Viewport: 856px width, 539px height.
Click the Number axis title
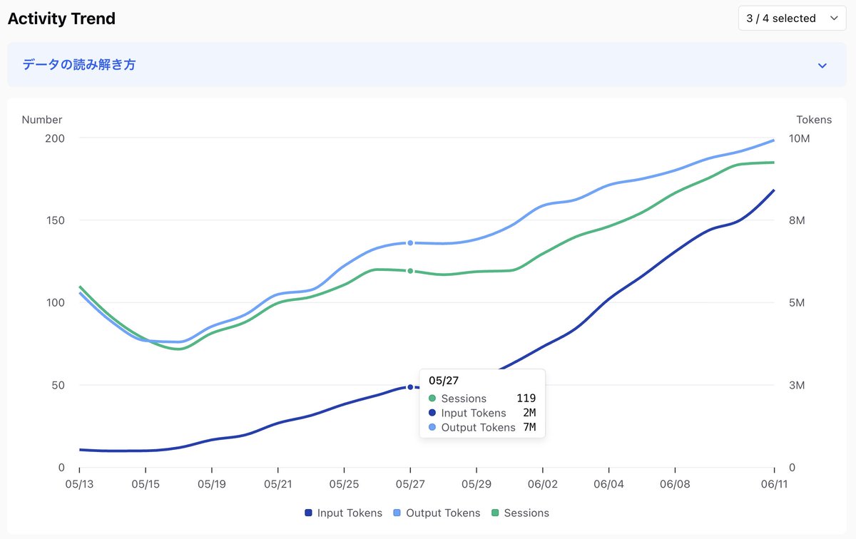pos(42,120)
